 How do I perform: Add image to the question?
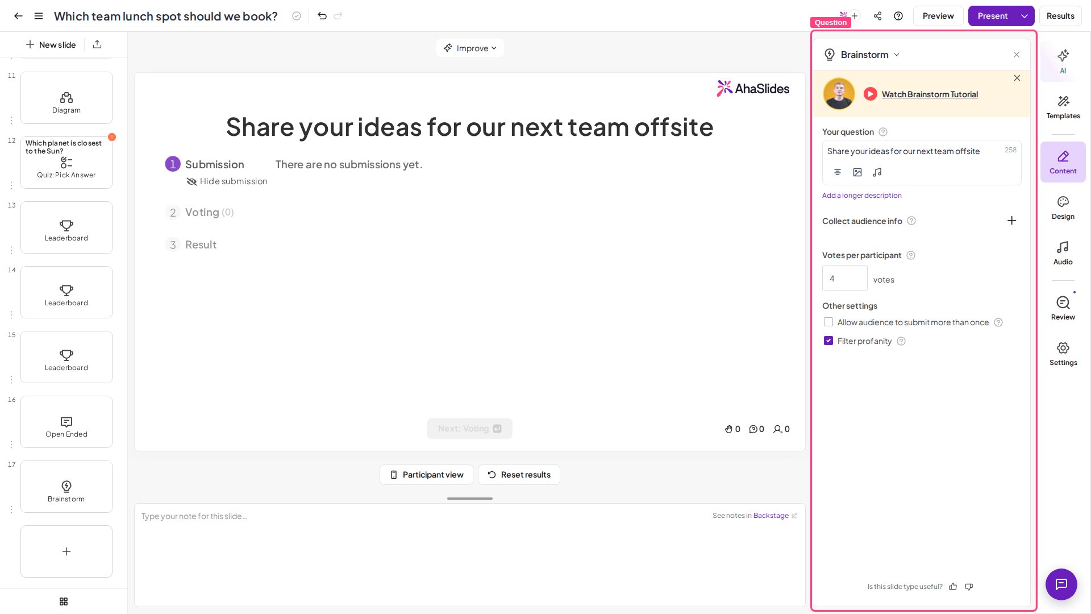pyautogui.click(x=857, y=172)
